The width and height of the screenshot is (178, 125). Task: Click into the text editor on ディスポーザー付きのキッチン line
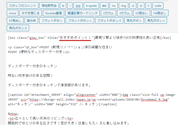coord(32,66)
